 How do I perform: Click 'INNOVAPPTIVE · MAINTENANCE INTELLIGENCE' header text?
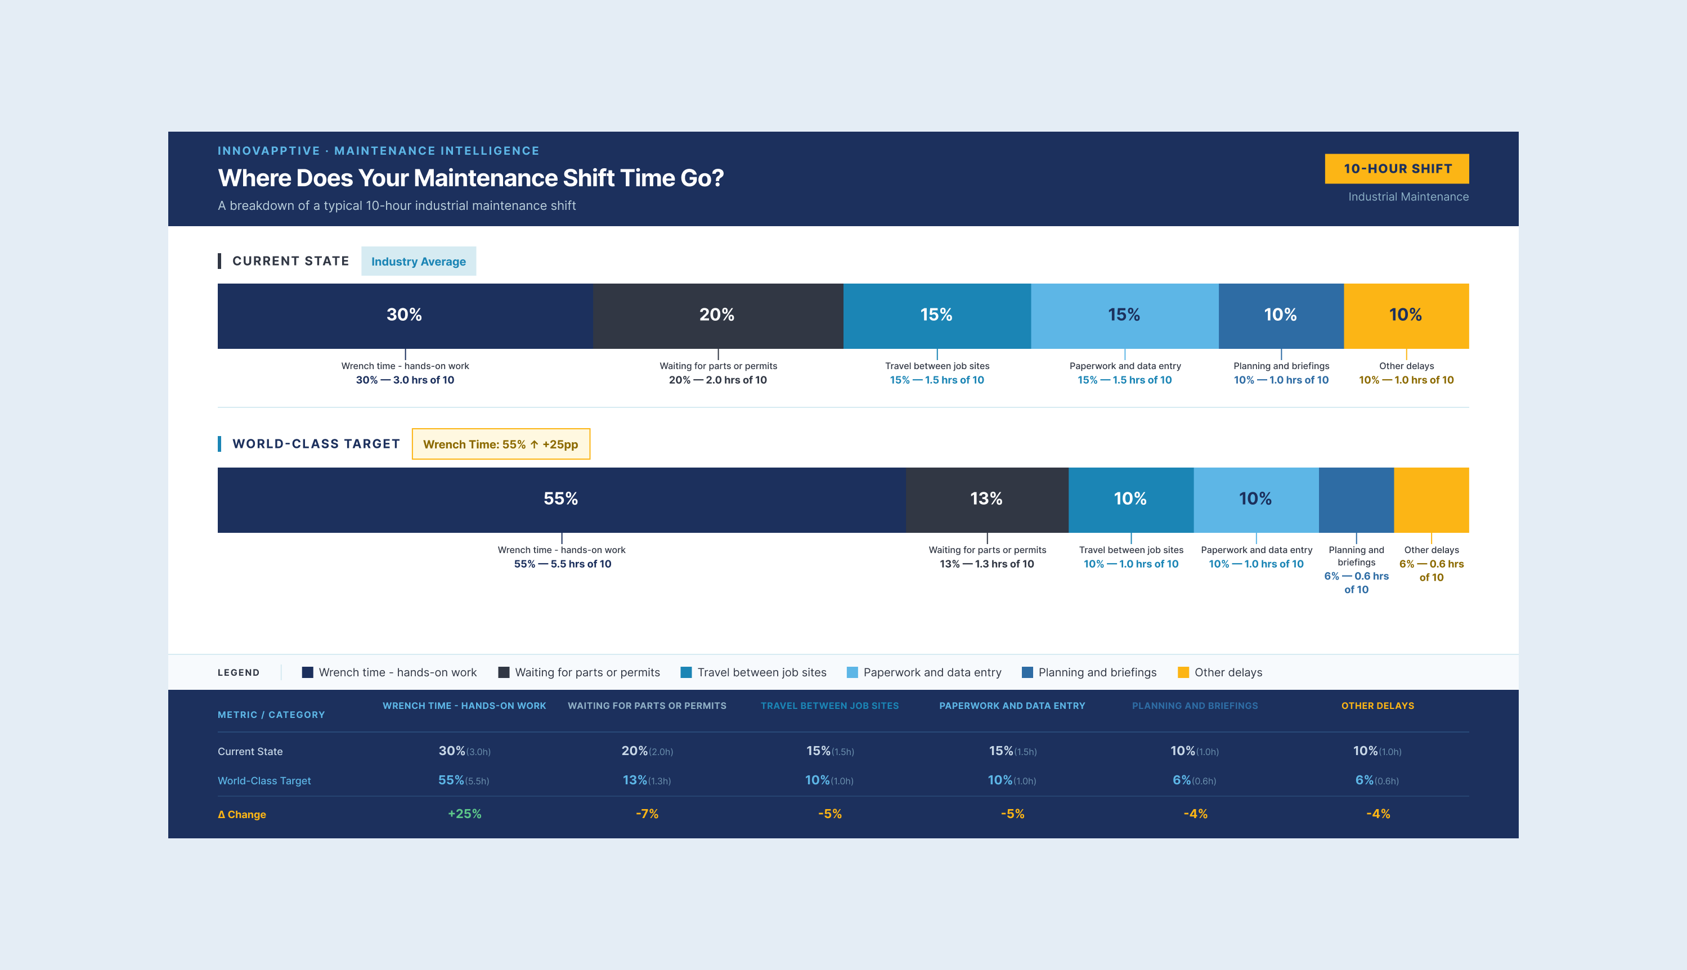[379, 151]
